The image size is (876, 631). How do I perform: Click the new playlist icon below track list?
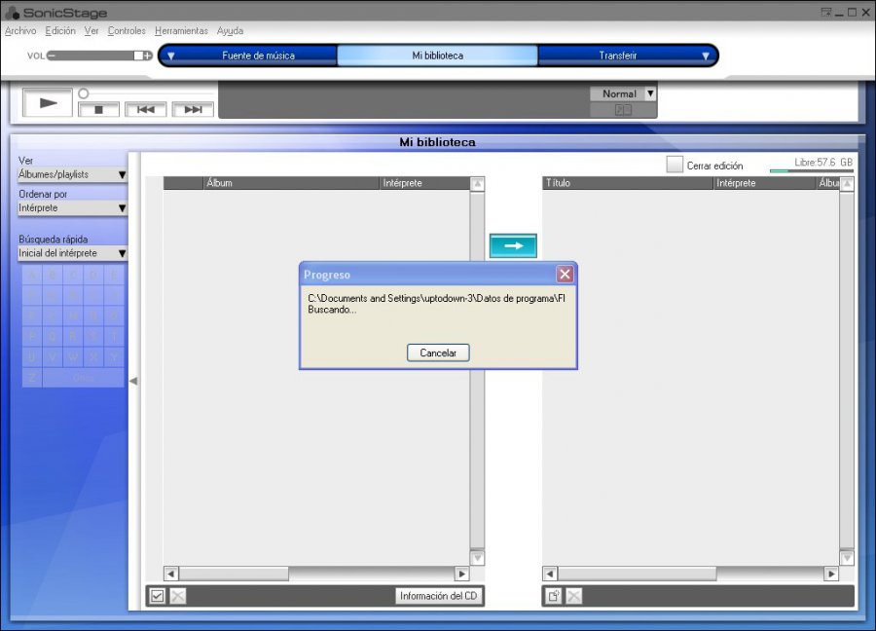coord(554,596)
